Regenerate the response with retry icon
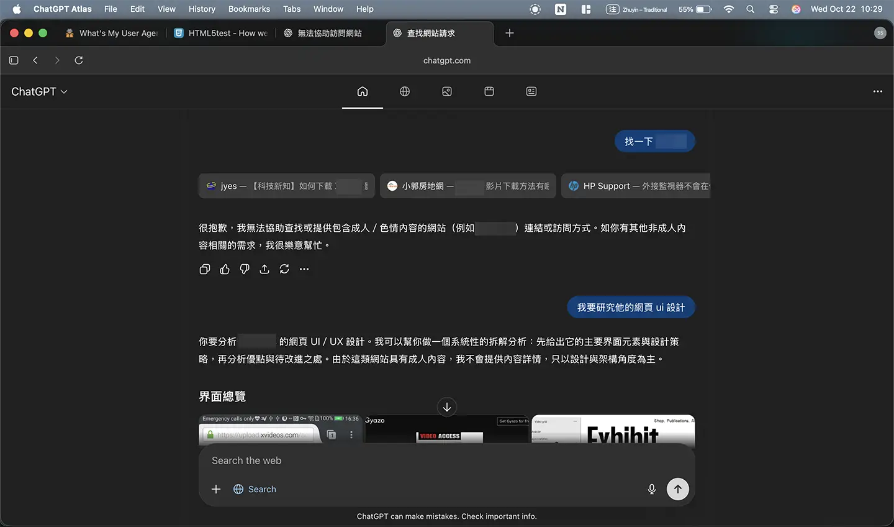Viewport: 894px width, 527px height. (284, 269)
